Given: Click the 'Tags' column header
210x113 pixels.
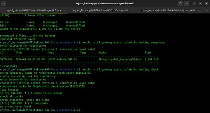Looking at the screenshot, I should 83,52.
